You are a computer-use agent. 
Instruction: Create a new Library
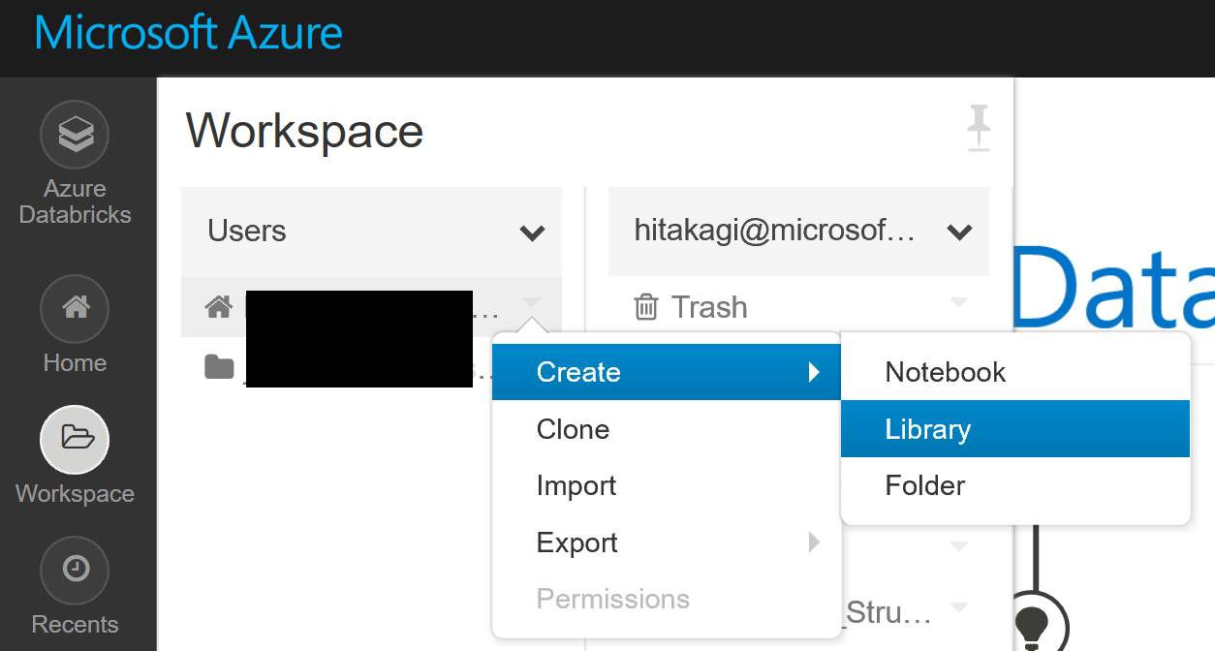(928, 429)
